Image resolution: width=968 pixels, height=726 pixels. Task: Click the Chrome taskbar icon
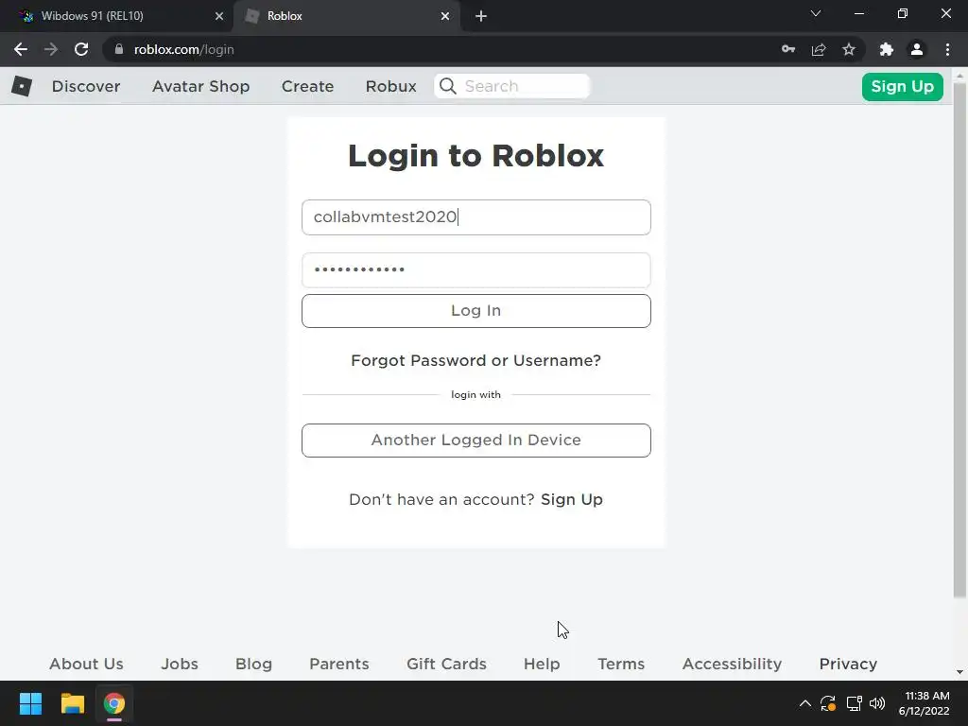click(114, 703)
